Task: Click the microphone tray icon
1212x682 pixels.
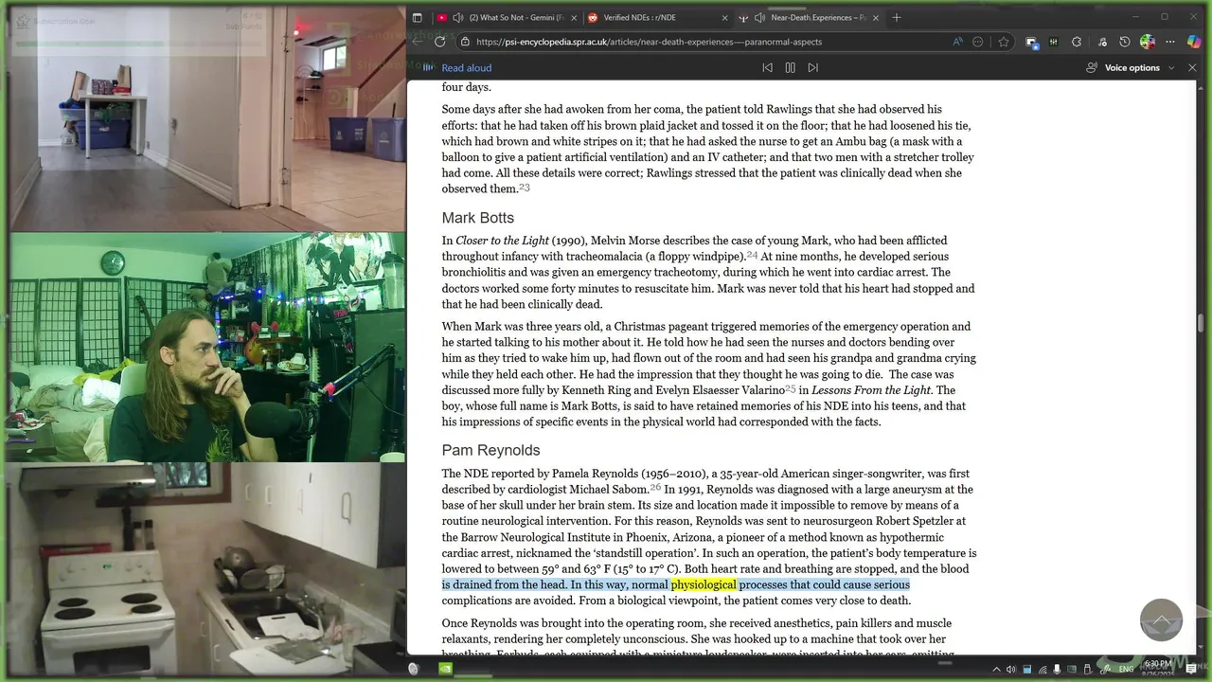Action: (1058, 669)
